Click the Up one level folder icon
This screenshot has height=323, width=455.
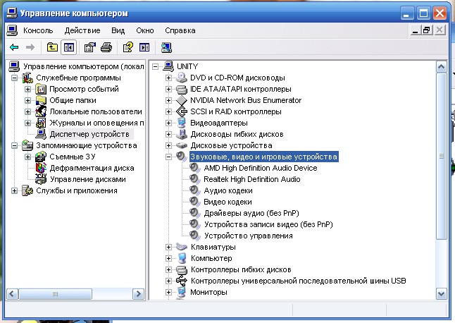[x=52, y=47]
